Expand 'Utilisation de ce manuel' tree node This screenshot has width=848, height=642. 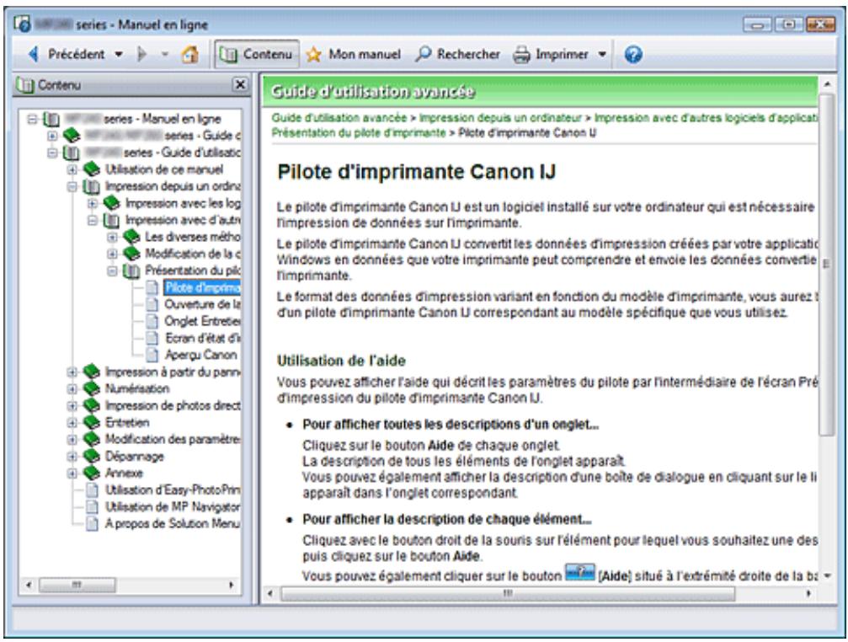pyautogui.click(x=72, y=169)
